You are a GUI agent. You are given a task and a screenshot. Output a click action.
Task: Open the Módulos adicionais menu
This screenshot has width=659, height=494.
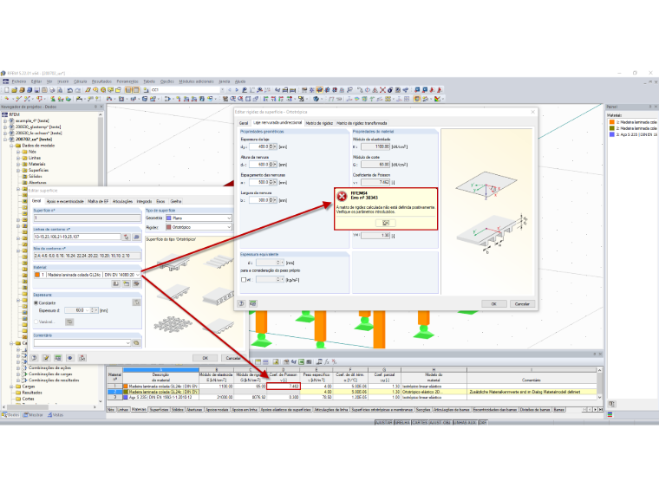coord(196,81)
